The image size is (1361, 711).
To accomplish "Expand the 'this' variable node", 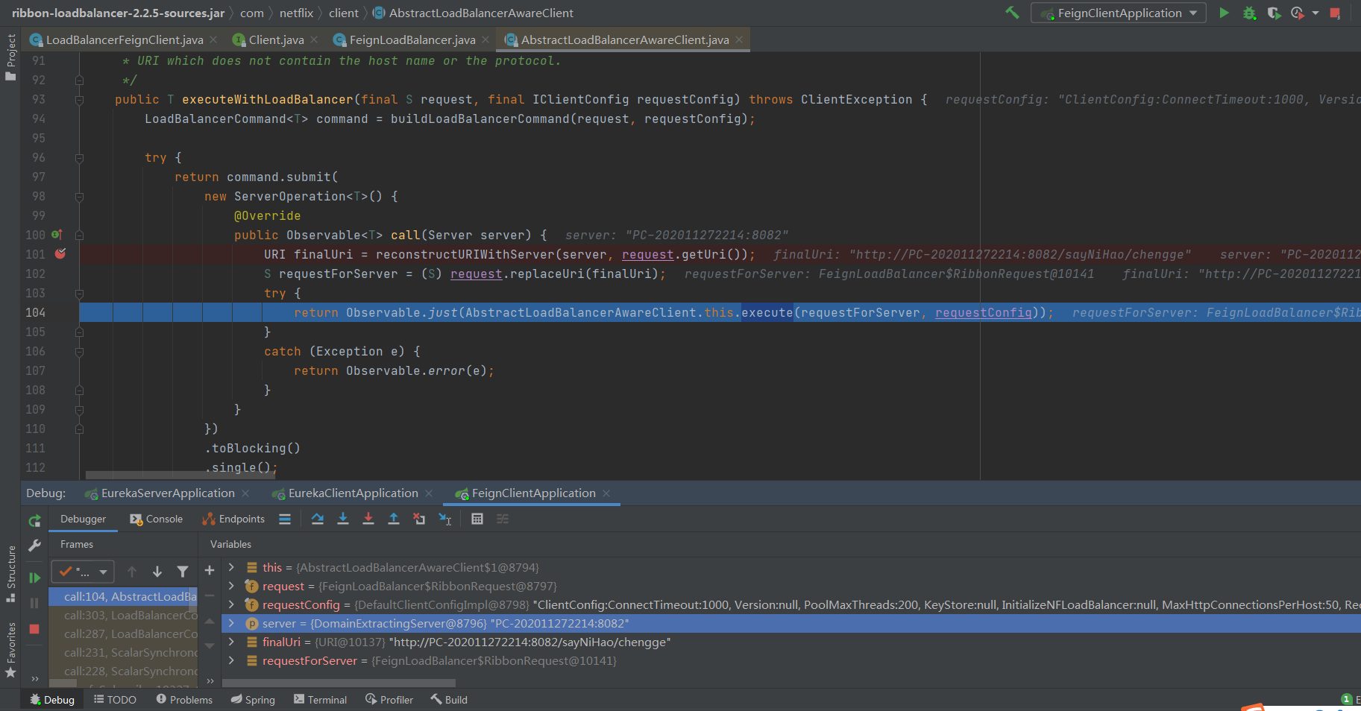I will 231,567.
